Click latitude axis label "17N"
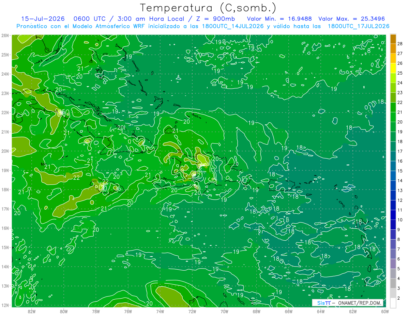 [5, 209]
